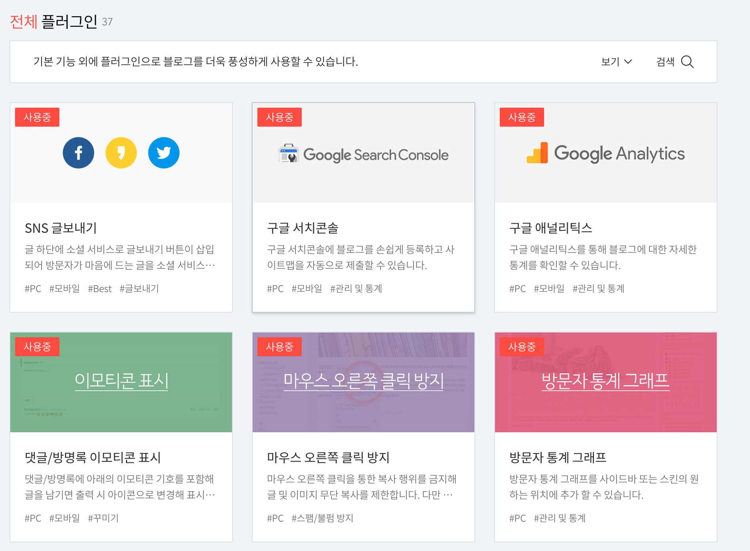Click 사용중 badge on Google Analytics card
Image resolution: width=750 pixels, height=551 pixels.
(x=522, y=117)
